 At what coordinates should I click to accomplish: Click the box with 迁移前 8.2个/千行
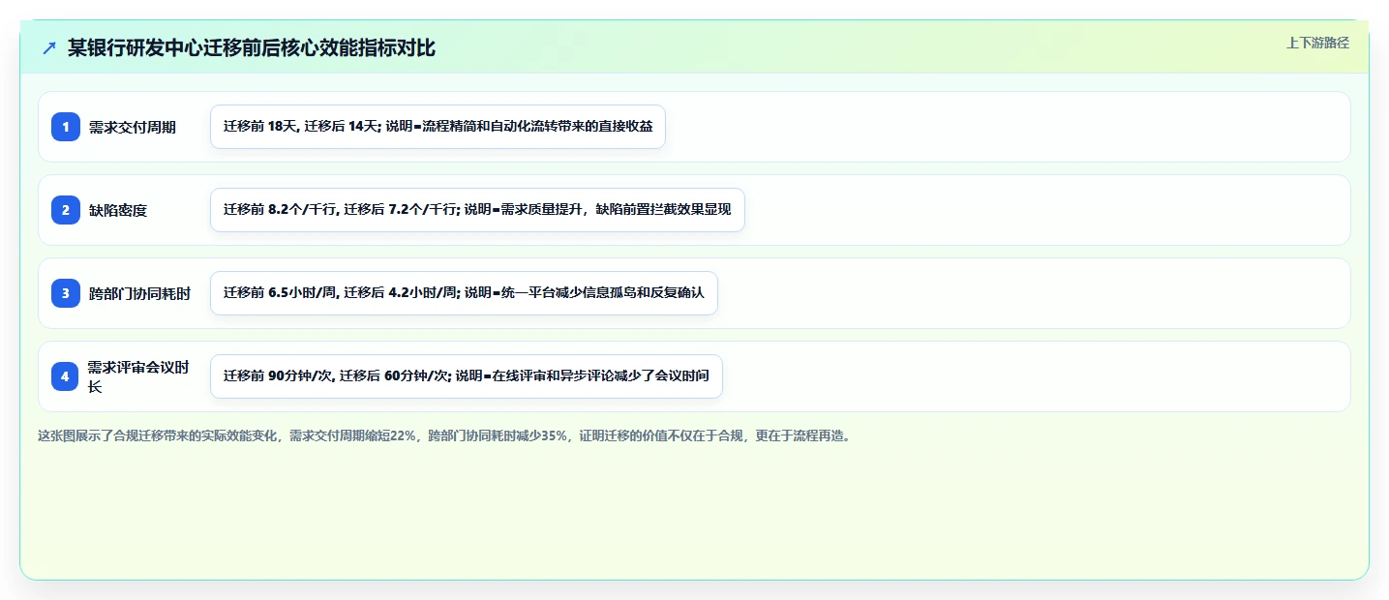(x=477, y=210)
